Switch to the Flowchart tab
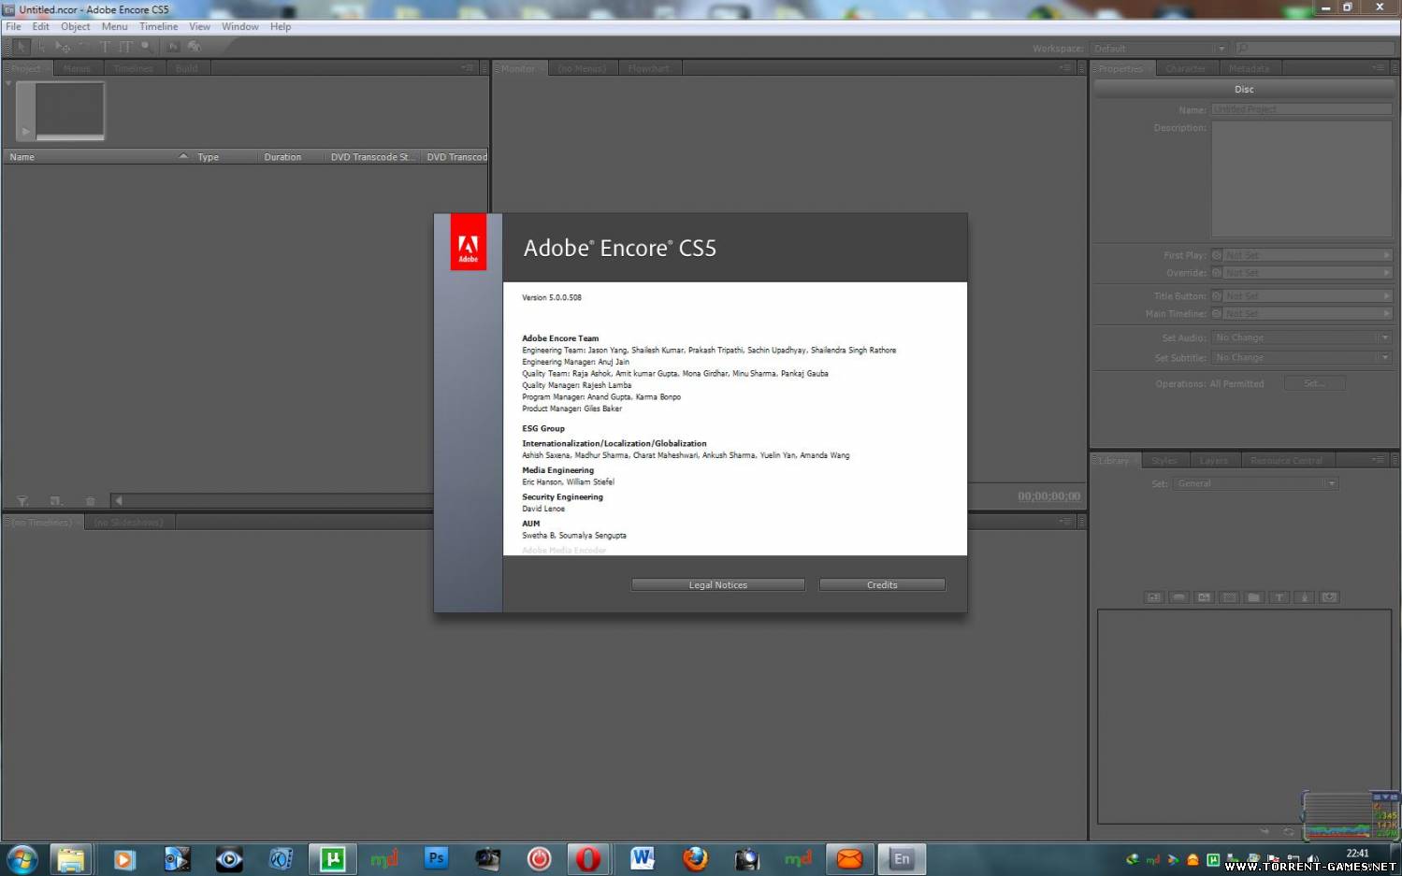This screenshot has height=876, width=1402. tap(649, 68)
